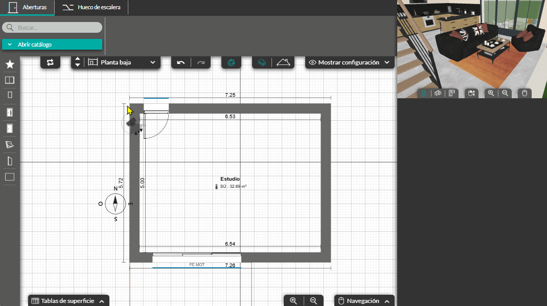547x306 pixels.
Task: Zoom out on the 2D floor plan
Action: [x=313, y=301]
